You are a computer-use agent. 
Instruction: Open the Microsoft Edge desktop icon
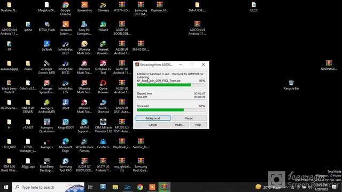pyautogui.click(x=65, y=146)
